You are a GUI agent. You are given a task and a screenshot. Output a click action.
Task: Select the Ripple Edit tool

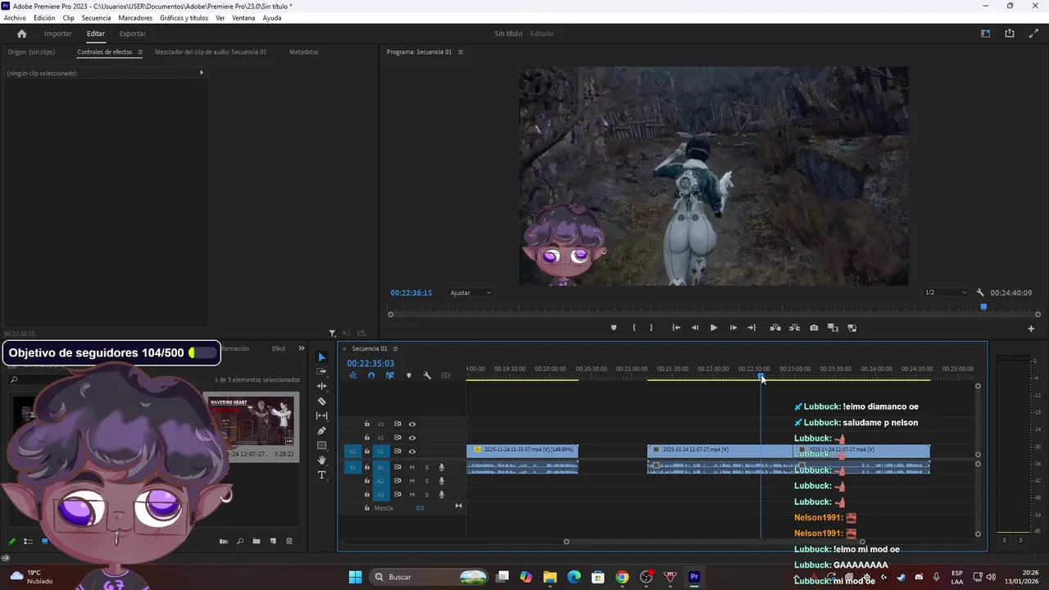coord(322,386)
